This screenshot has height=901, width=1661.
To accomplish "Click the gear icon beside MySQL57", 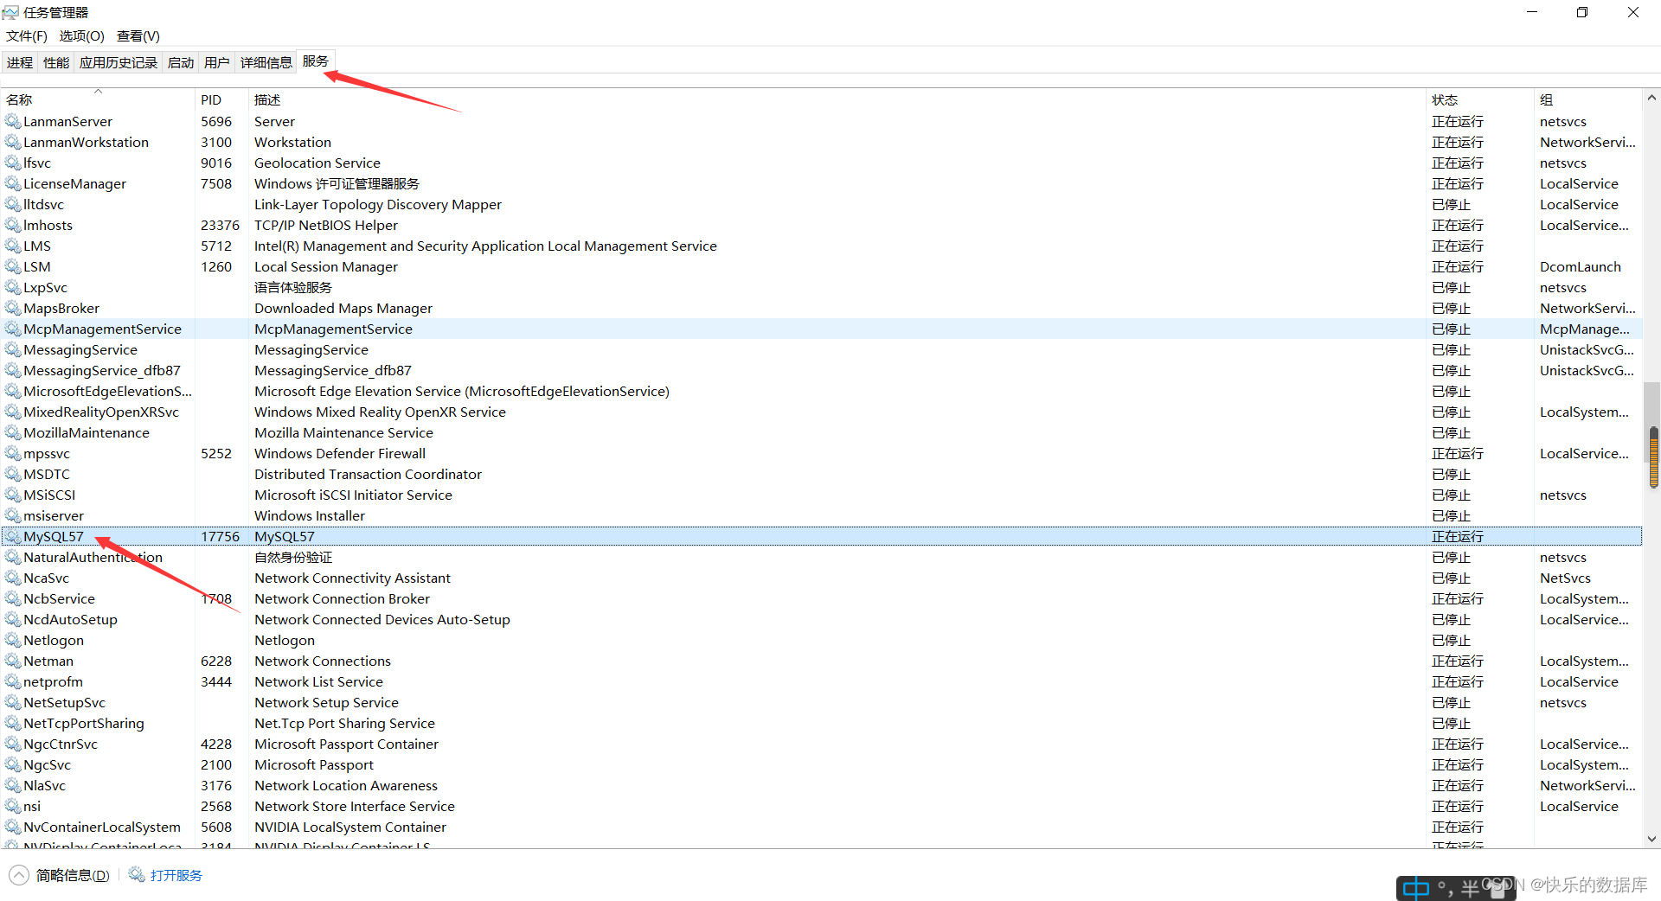I will point(13,536).
